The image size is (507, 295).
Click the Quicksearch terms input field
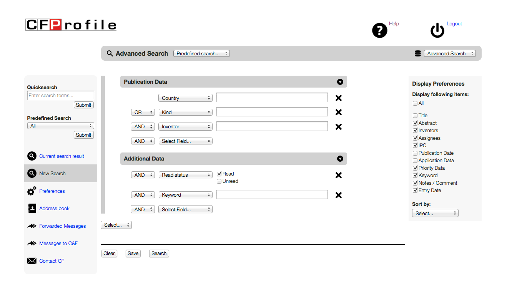pos(60,95)
